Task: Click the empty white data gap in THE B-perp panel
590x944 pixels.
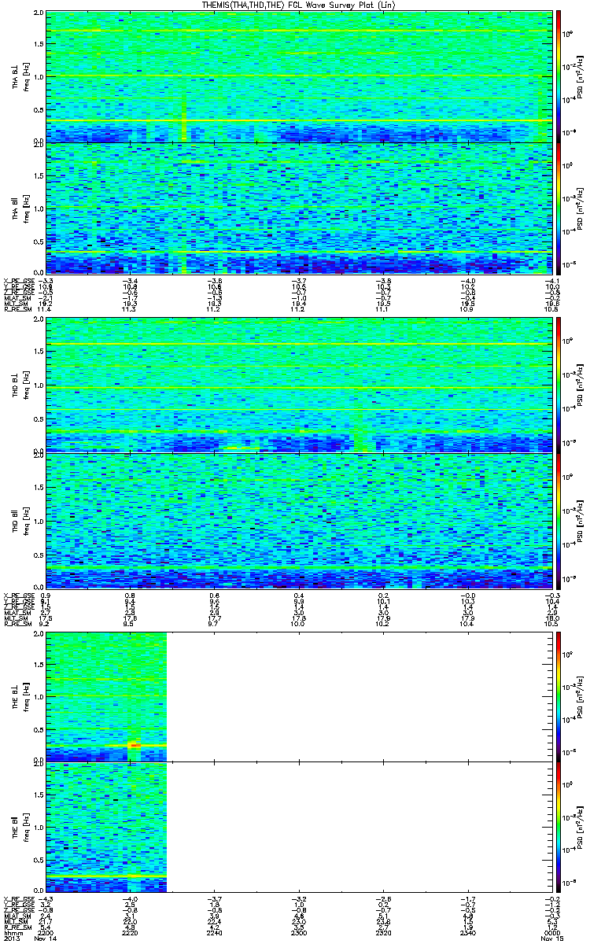Action: [358, 696]
